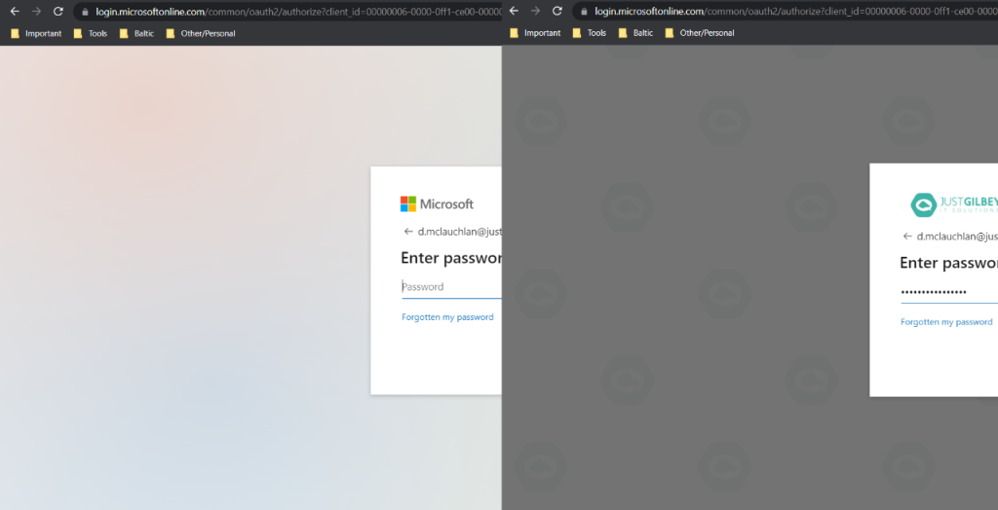The width and height of the screenshot is (998, 510).
Task: Go forward in the right browser window
Action: 535,11
